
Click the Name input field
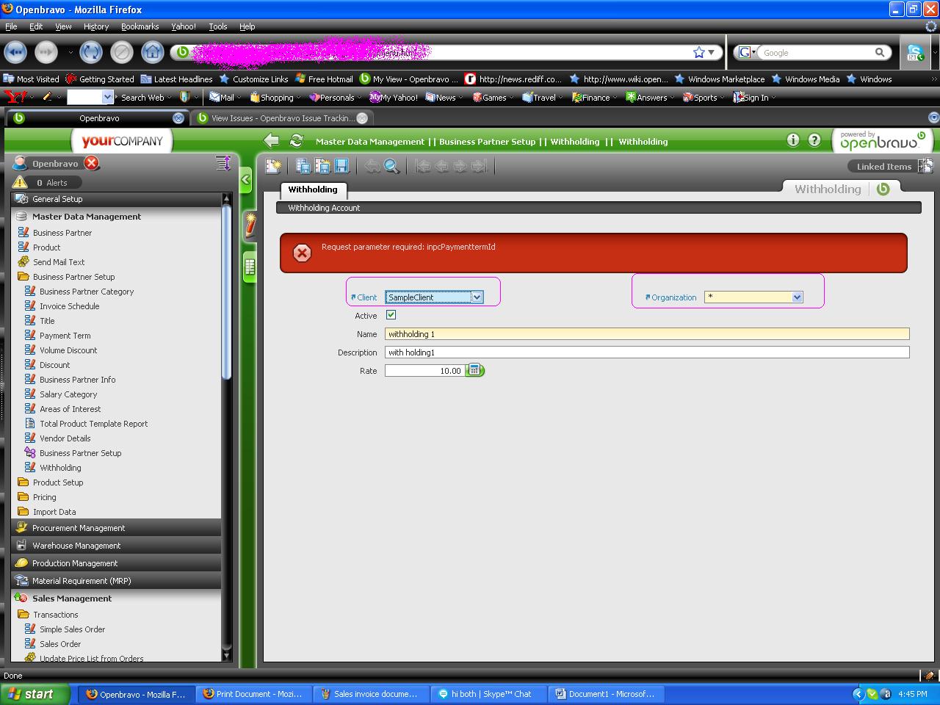(x=647, y=334)
